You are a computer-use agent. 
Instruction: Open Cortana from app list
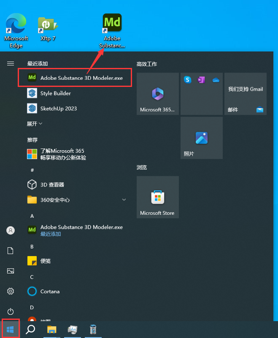pyautogui.click(x=75, y=292)
